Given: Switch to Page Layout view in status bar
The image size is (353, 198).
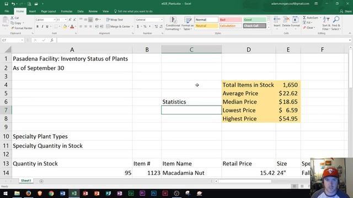Looking at the screenshot, I should pos(302,186).
